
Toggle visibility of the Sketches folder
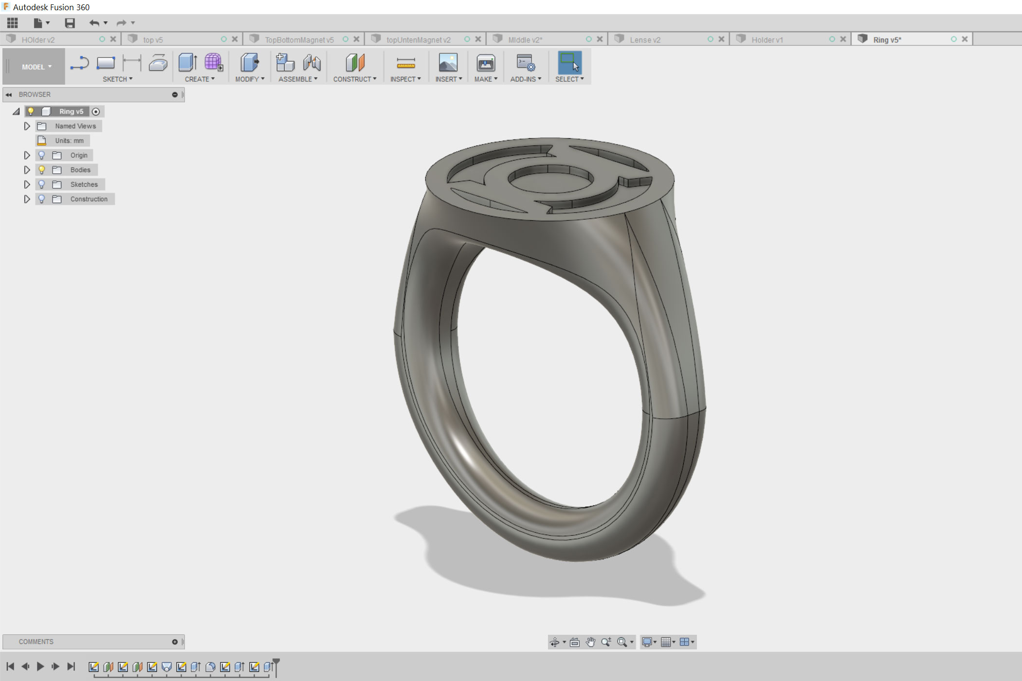pos(43,184)
